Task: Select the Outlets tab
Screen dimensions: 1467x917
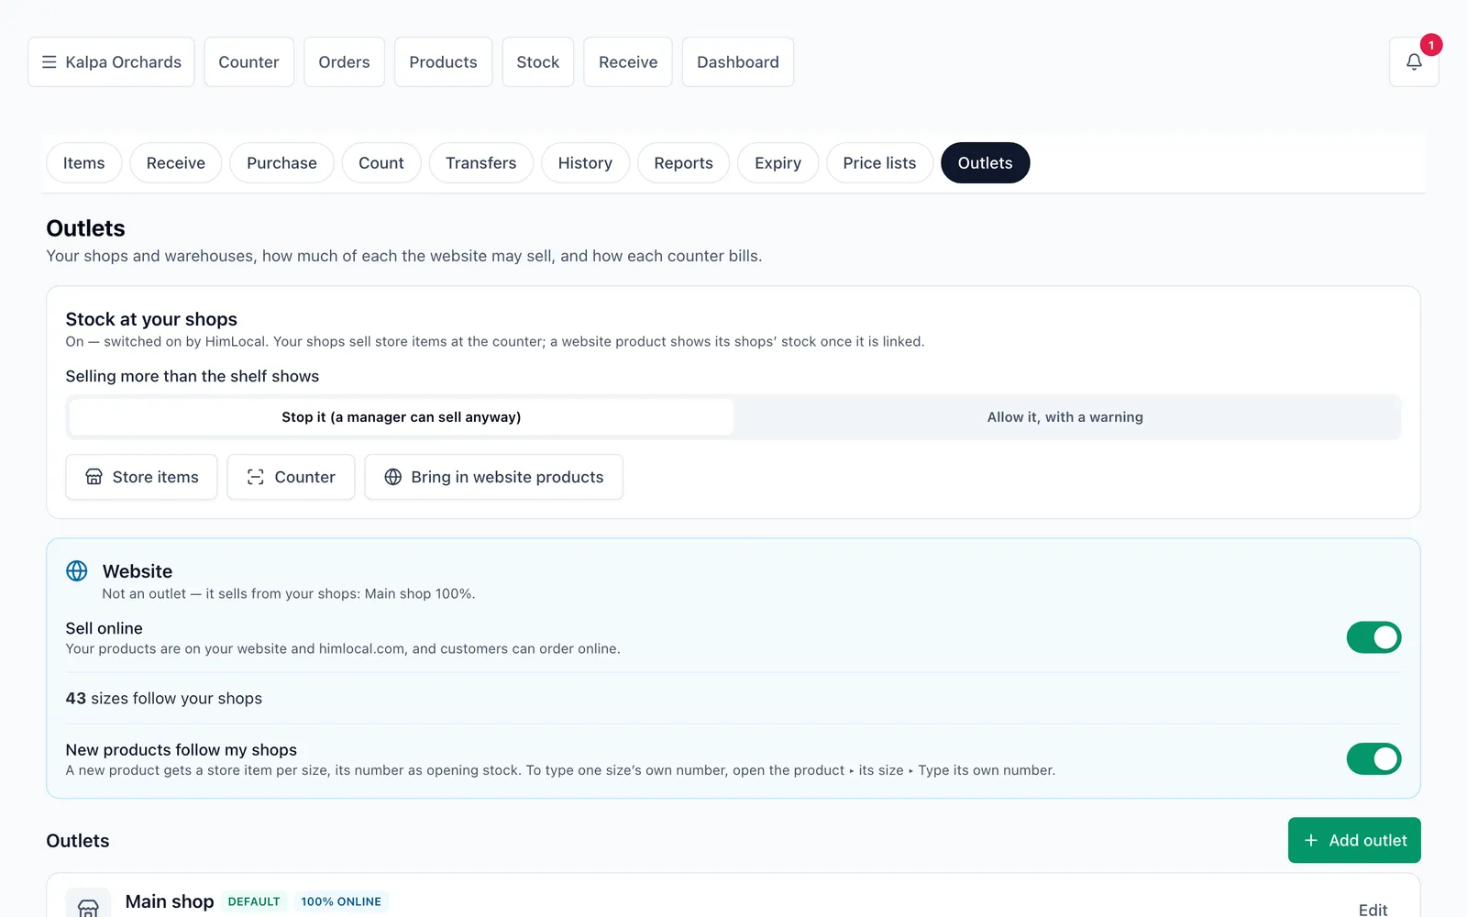Action: coord(986,163)
